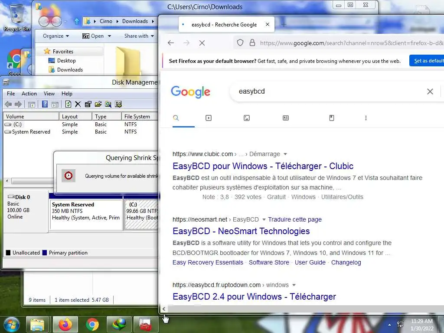Screen dimensions: 444x333
Task: Select Google Videos search tab icon
Action: click(209, 118)
